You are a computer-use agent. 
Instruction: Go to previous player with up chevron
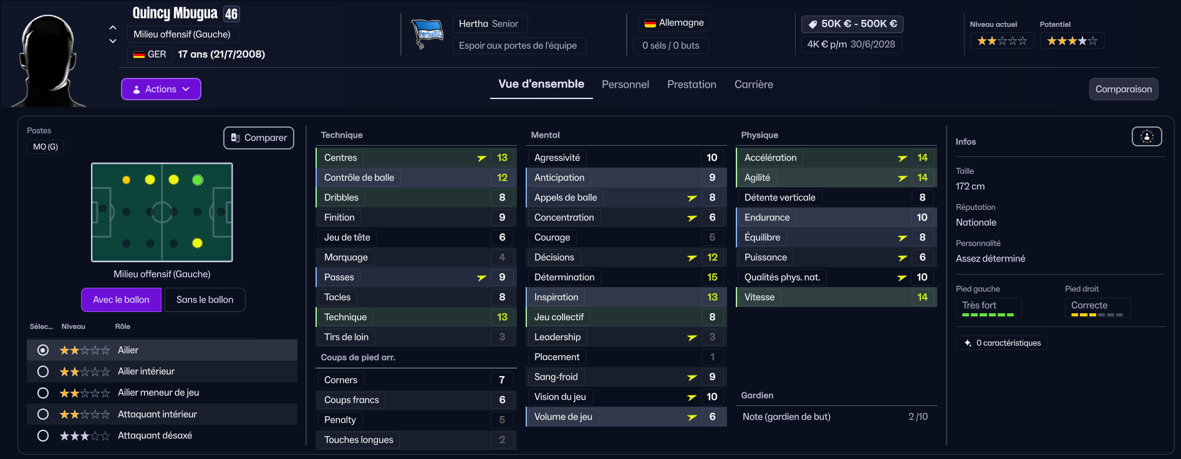[x=113, y=27]
